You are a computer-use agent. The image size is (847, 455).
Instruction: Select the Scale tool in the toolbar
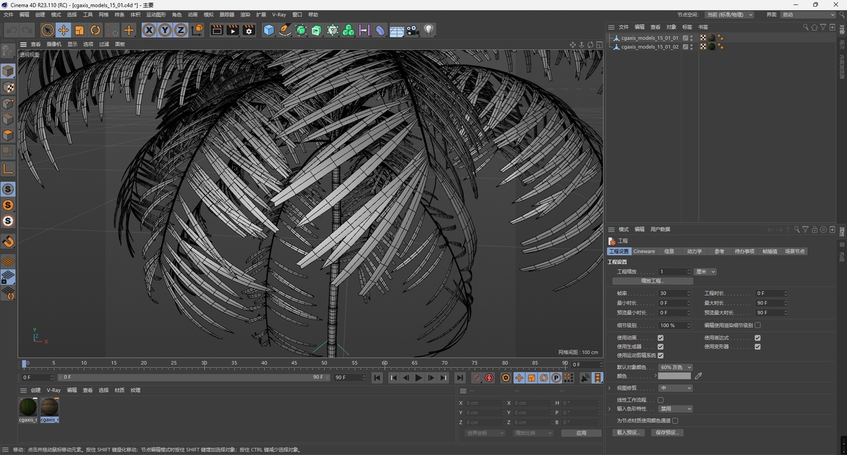[x=79, y=30]
